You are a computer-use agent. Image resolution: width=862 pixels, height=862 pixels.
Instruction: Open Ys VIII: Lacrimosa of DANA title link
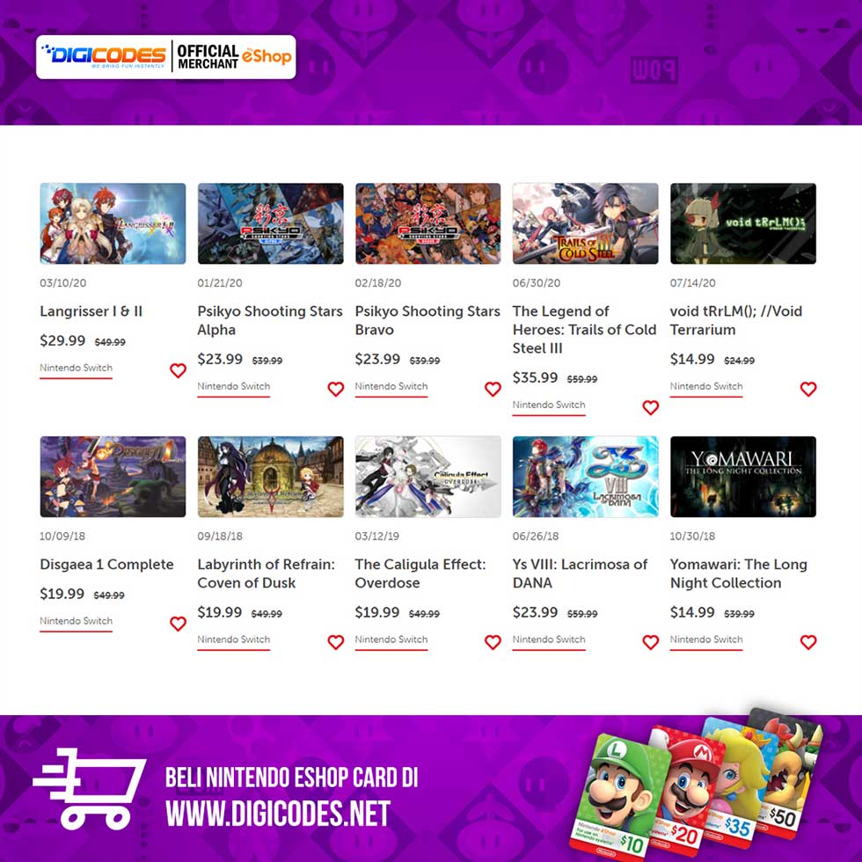(x=580, y=573)
